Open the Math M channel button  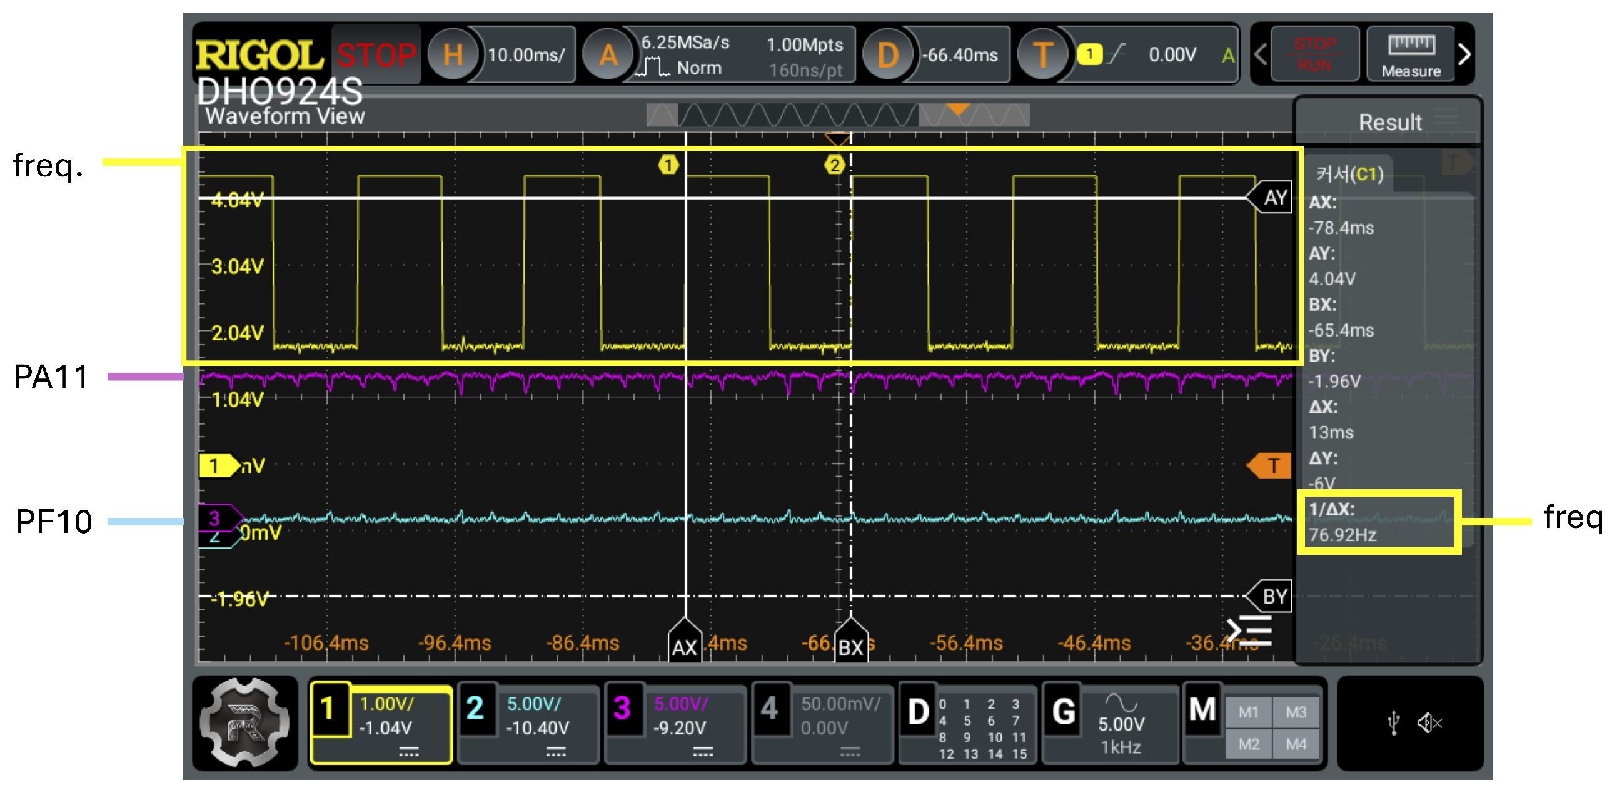1202,709
